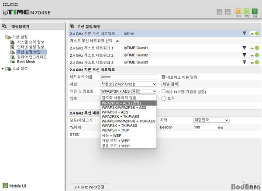The image size is (262, 191).
Task: Click the 시스템 요약 정보 icon
Action: click(x=13, y=42)
